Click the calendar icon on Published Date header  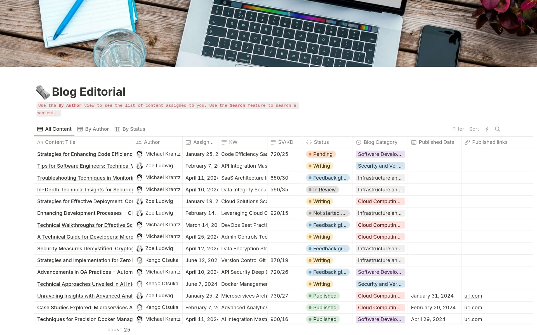click(414, 142)
